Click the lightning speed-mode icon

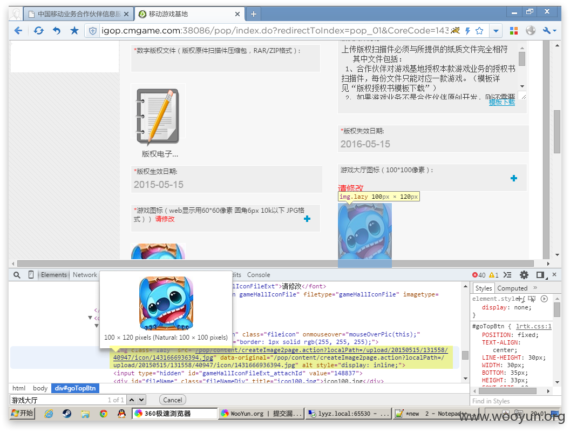[467, 31]
